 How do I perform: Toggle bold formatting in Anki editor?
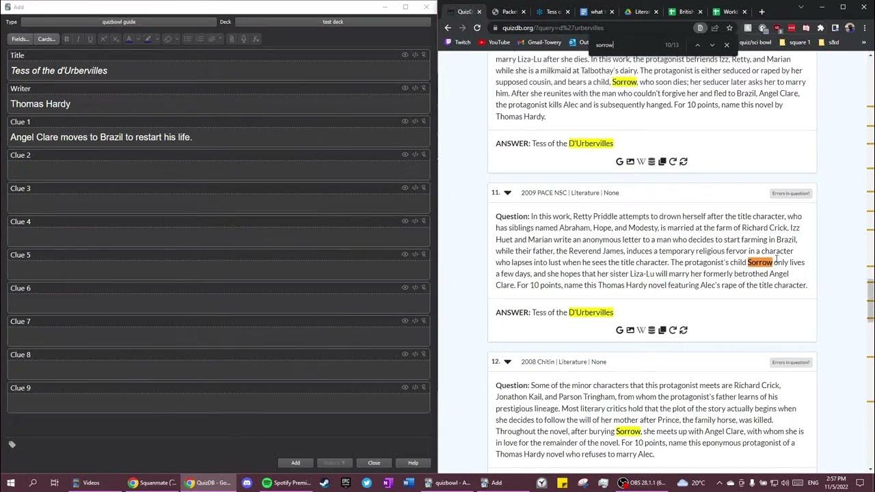click(x=66, y=39)
